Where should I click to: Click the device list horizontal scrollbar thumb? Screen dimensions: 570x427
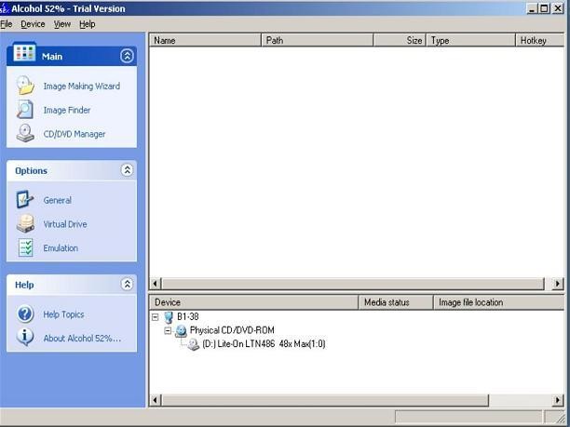coord(325,400)
